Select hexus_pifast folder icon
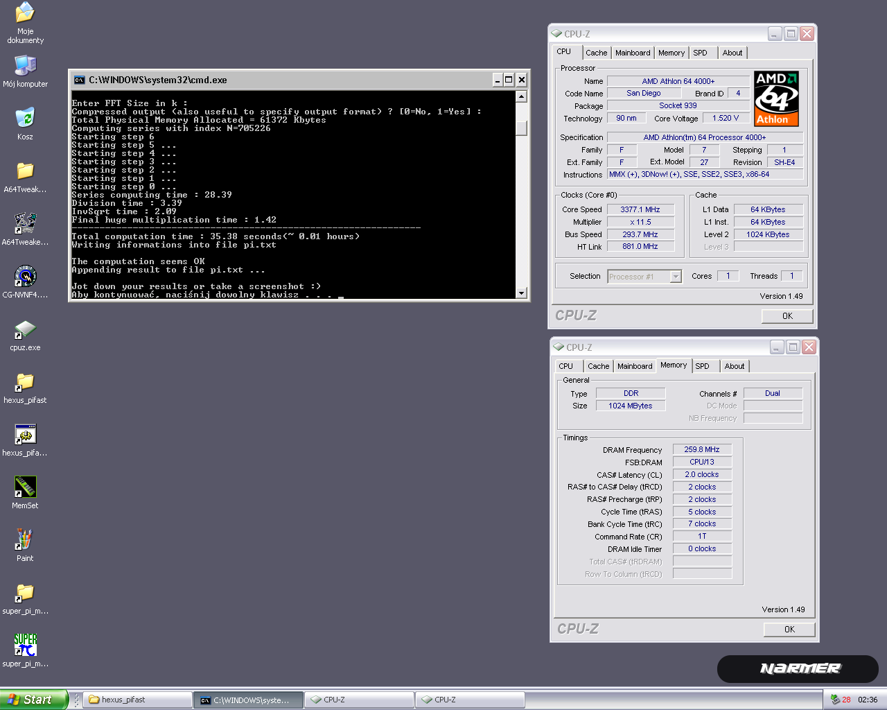Image resolution: width=887 pixels, height=710 pixels. (x=25, y=381)
